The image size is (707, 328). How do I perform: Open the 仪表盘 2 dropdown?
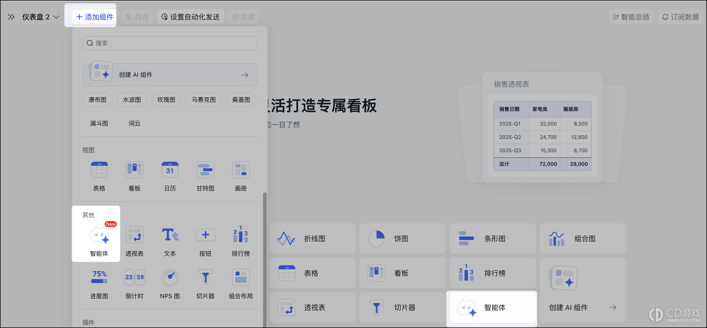click(x=40, y=17)
